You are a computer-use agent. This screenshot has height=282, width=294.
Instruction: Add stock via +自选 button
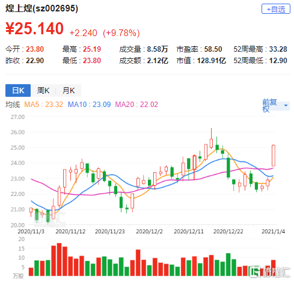[x=276, y=9]
